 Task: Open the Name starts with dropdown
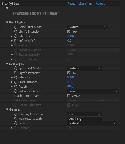(84, 119)
